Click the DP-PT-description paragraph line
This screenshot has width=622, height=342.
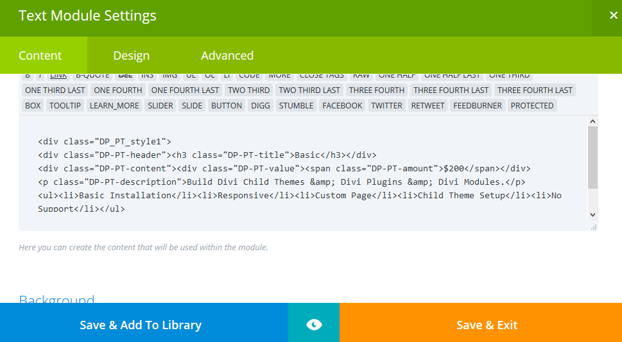click(282, 182)
